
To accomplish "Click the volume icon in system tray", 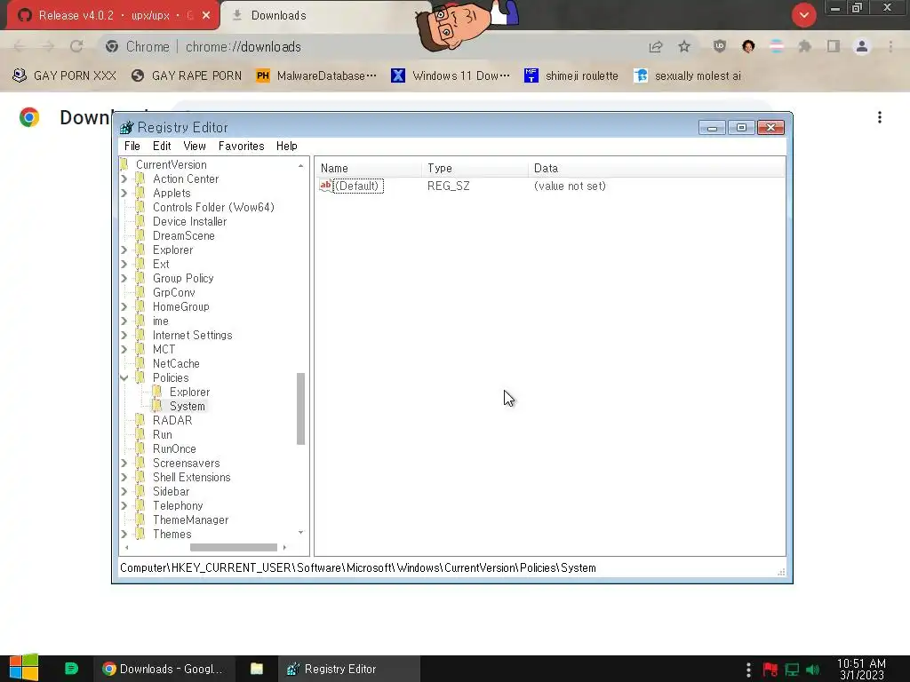I will (x=813, y=670).
